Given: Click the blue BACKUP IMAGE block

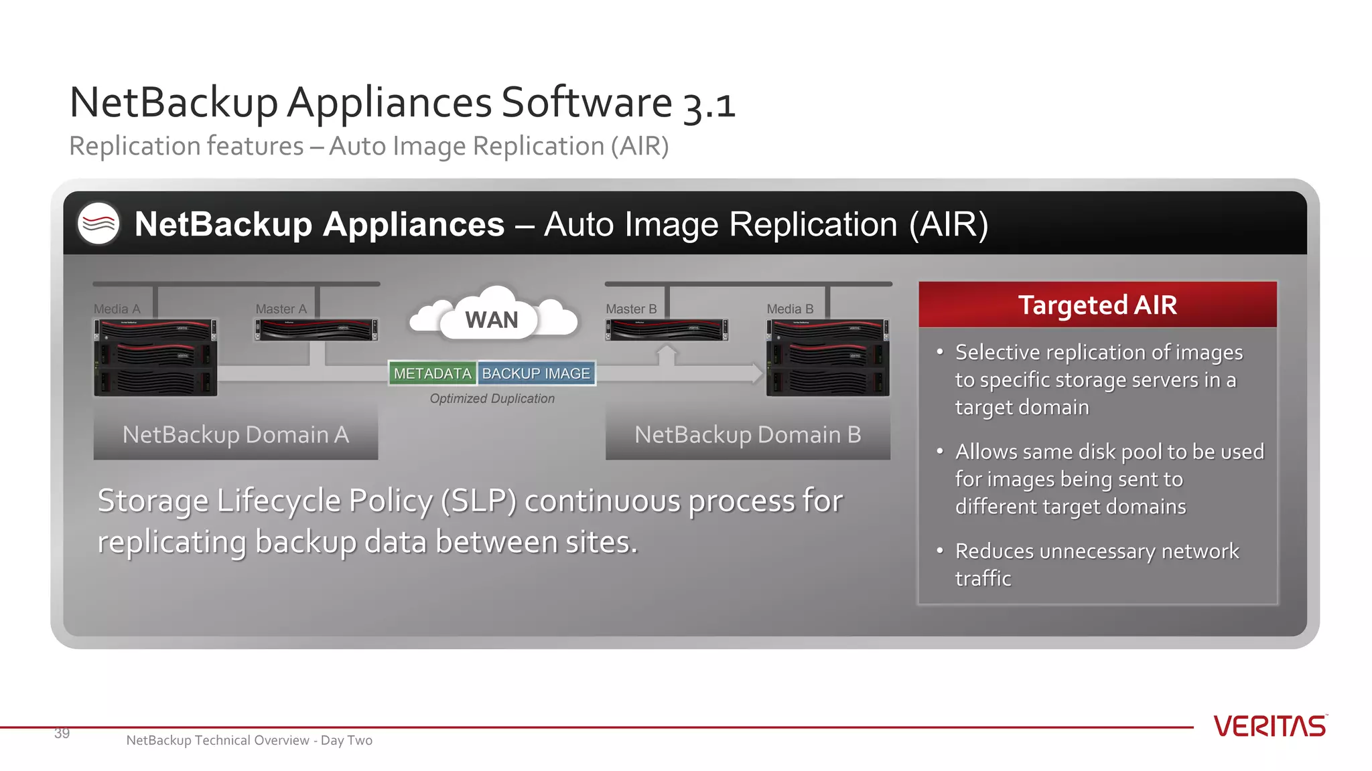Looking at the screenshot, I should tap(536, 373).
